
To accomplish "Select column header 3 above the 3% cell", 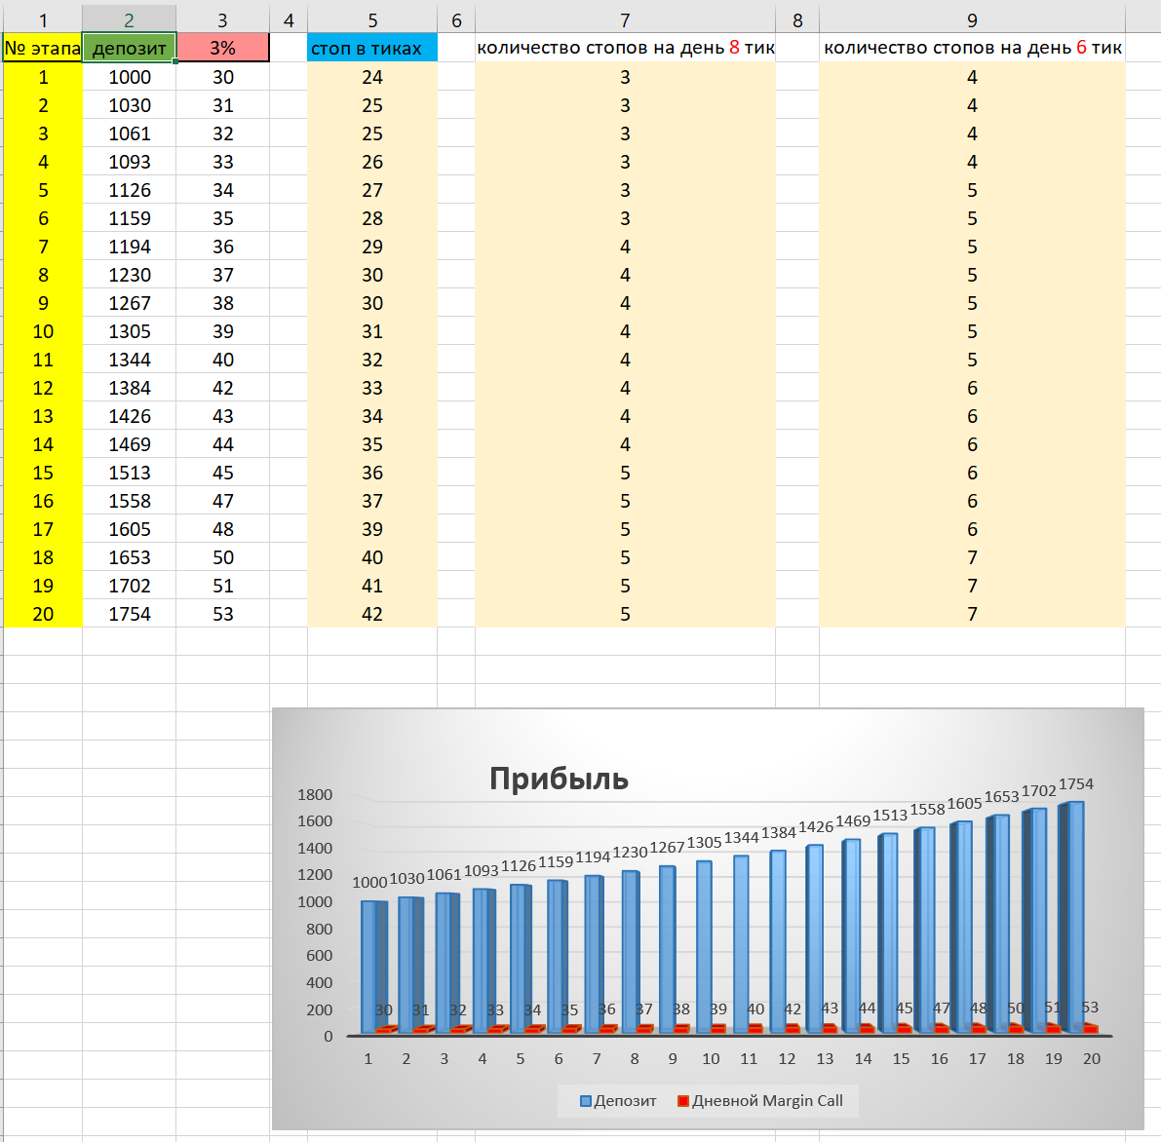I will click(222, 19).
